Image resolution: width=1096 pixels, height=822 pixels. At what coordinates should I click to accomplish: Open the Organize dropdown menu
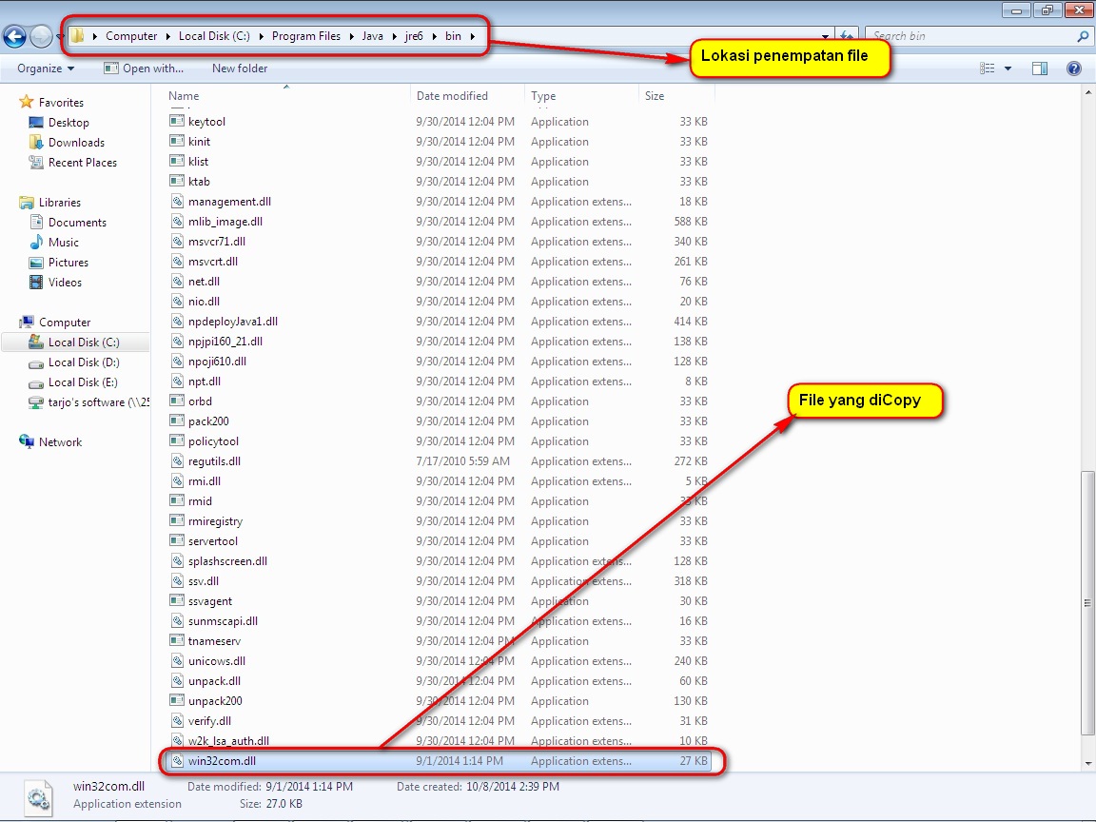click(46, 68)
